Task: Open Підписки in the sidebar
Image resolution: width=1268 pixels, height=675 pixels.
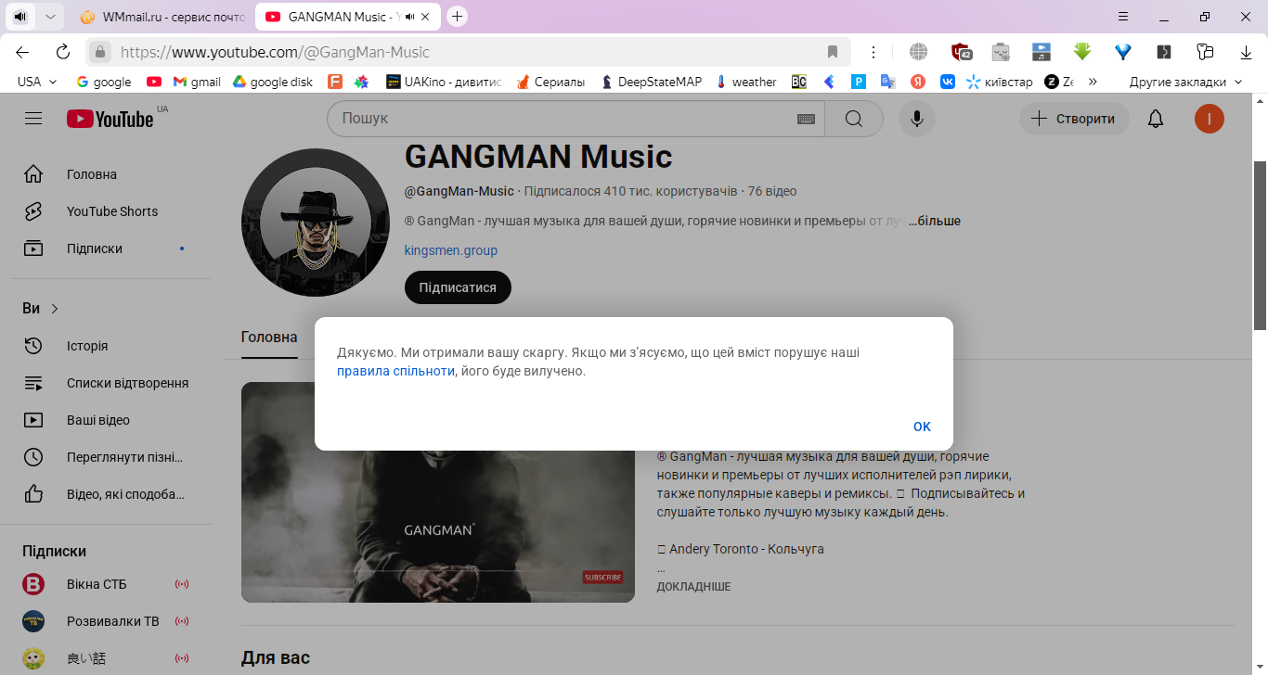Action: [111, 248]
